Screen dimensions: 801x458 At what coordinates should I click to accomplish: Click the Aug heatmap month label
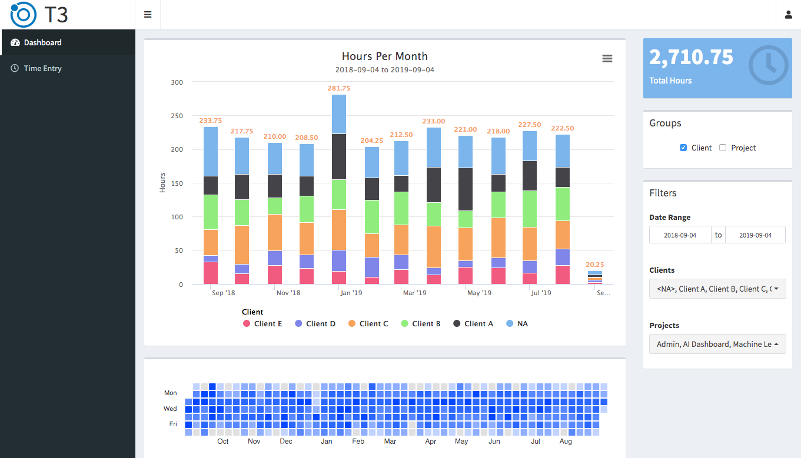tap(566, 442)
